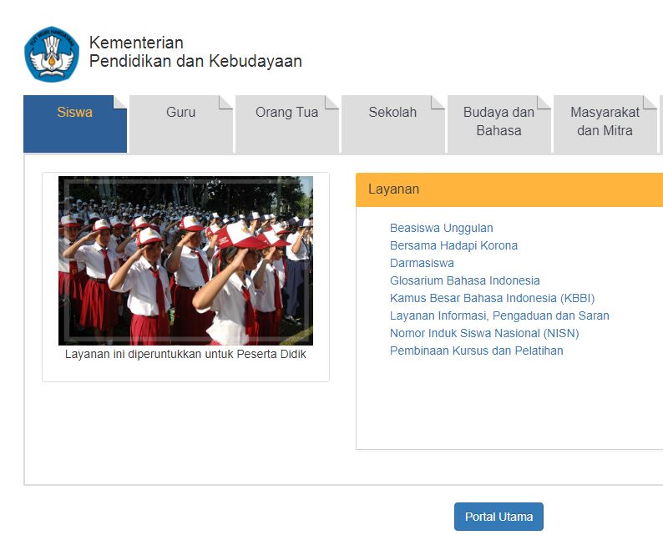Image resolution: width=663 pixels, height=545 pixels.
Task: Select the Siswa tab
Action: pyautogui.click(x=74, y=113)
